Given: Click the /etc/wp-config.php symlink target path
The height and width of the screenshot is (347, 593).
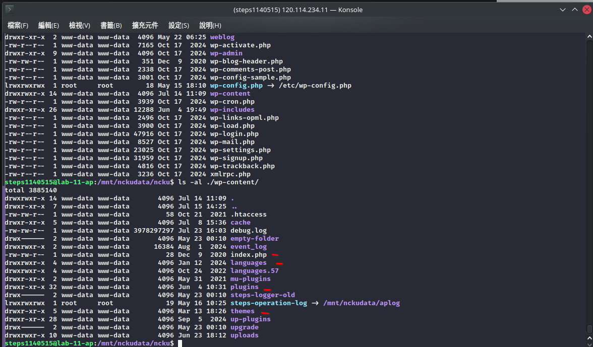Looking at the screenshot, I should pyautogui.click(x=315, y=86).
